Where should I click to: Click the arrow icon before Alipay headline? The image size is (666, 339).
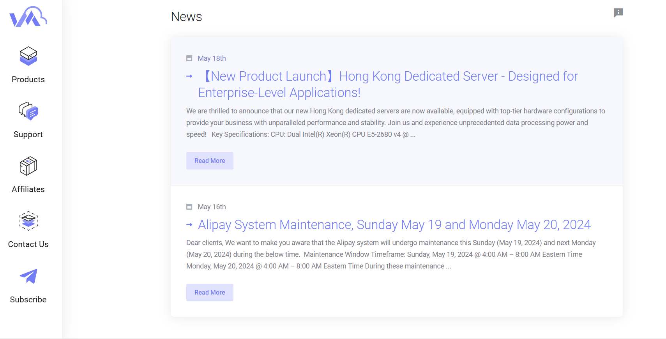189,225
